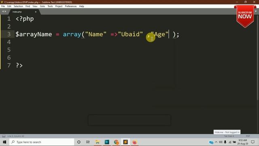Open the View menu
This screenshot has height=146, width=259.
[x=35, y=6]
